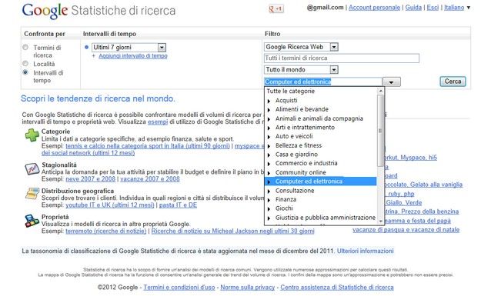The height and width of the screenshot is (303, 481).
Task: Click the Distribuzione geografica map icon
Action: 32,194
